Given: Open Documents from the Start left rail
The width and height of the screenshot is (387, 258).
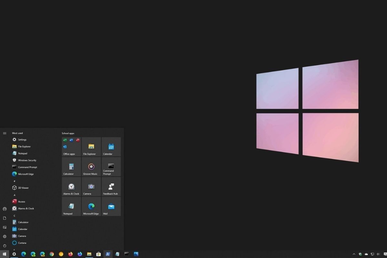Looking at the screenshot, I should point(5,218).
